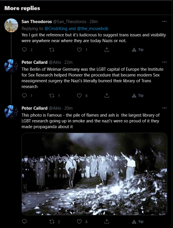Like San Theodoros' tweet
This screenshot has width=173, height=228.
point(79,50)
